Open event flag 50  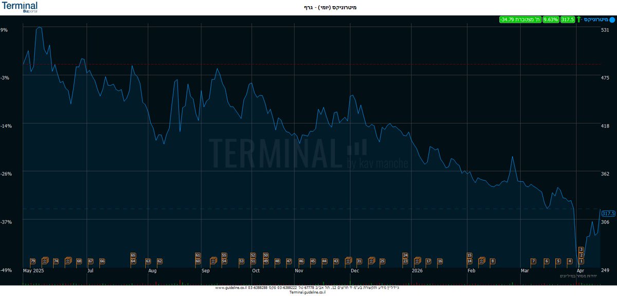tap(266, 255)
